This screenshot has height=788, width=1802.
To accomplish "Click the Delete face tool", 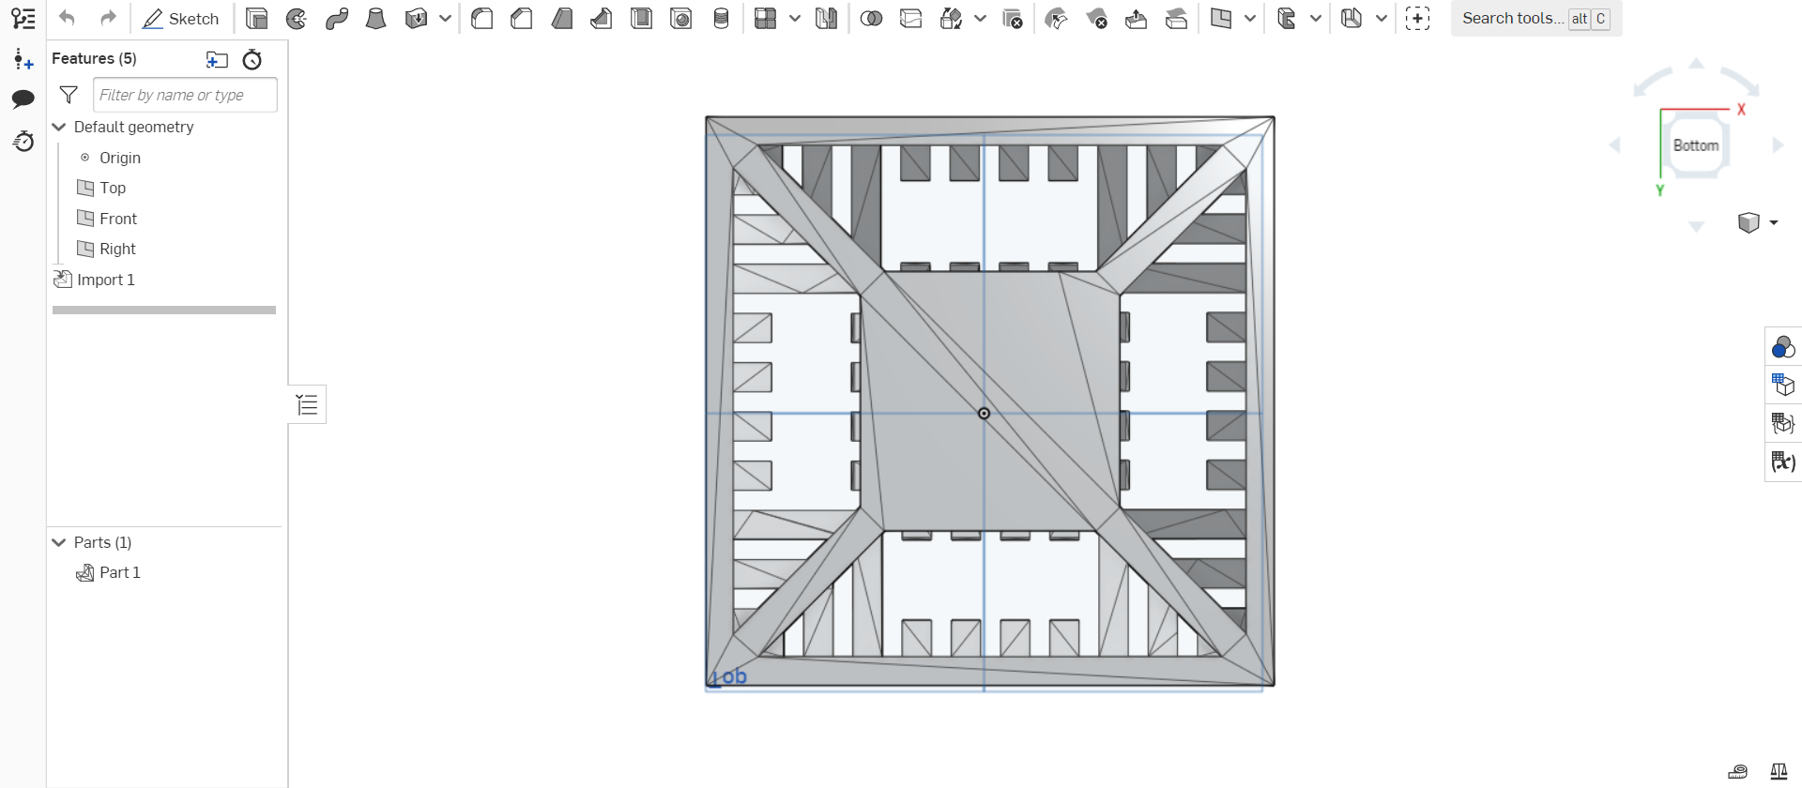I will [x=1096, y=19].
